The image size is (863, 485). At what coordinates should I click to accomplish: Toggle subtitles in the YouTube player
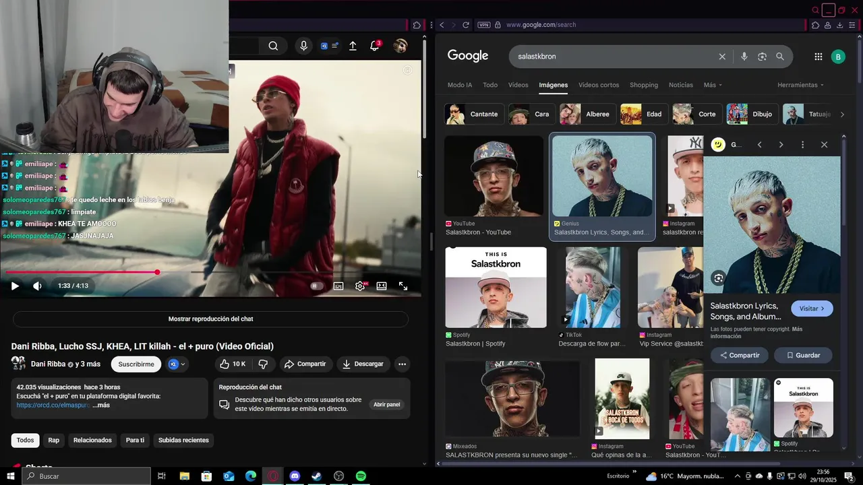[x=338, y=286]
